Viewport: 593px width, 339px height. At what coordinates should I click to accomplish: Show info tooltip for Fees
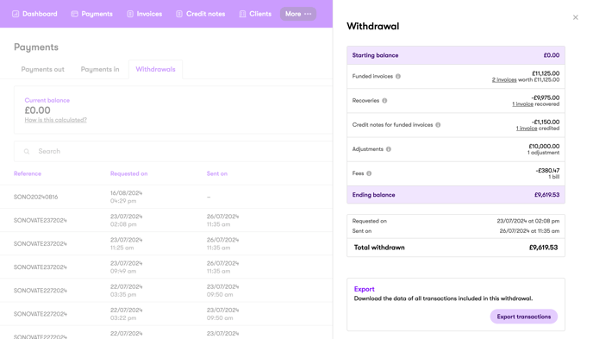pos(369,173)
